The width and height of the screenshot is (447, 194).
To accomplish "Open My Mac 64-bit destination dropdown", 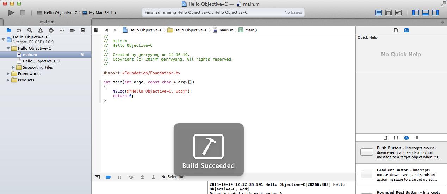I will 99,13.
